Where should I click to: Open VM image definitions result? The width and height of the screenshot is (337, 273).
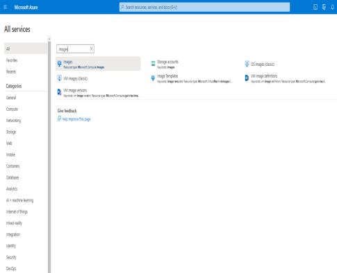[264, 76]
